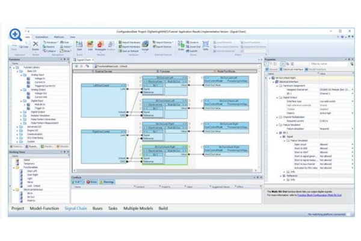The image size is (361, 241).
Task: Click the signal chain horizontal scrollbar
Action: [165, 171]
